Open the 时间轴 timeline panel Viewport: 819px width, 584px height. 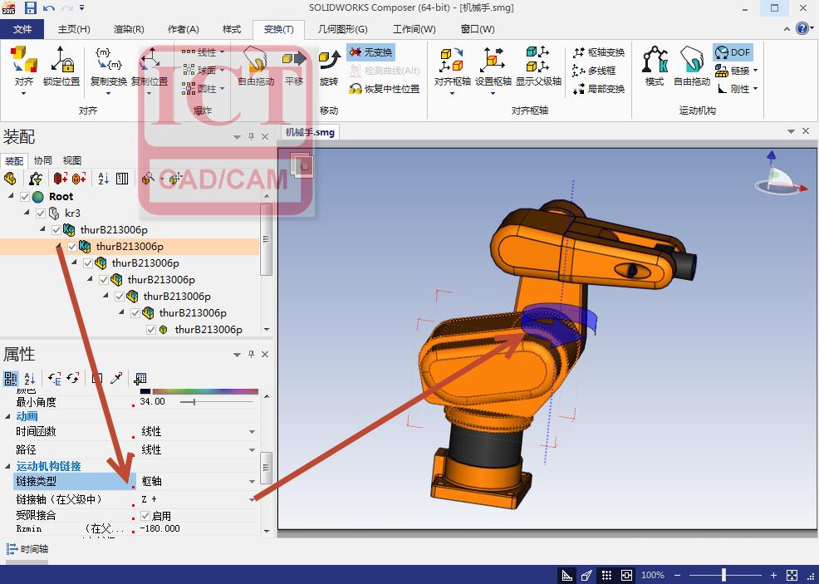27,549
